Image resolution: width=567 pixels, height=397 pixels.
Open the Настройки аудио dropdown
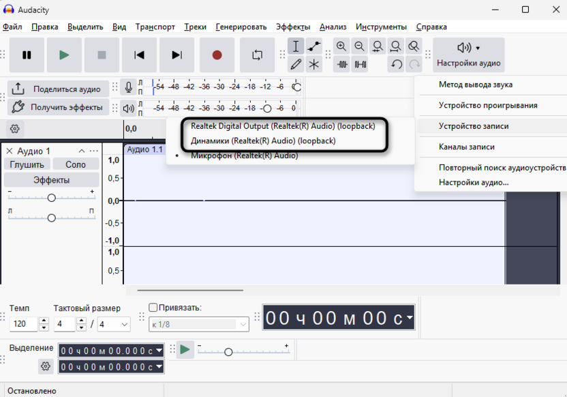tap(468, 55)
